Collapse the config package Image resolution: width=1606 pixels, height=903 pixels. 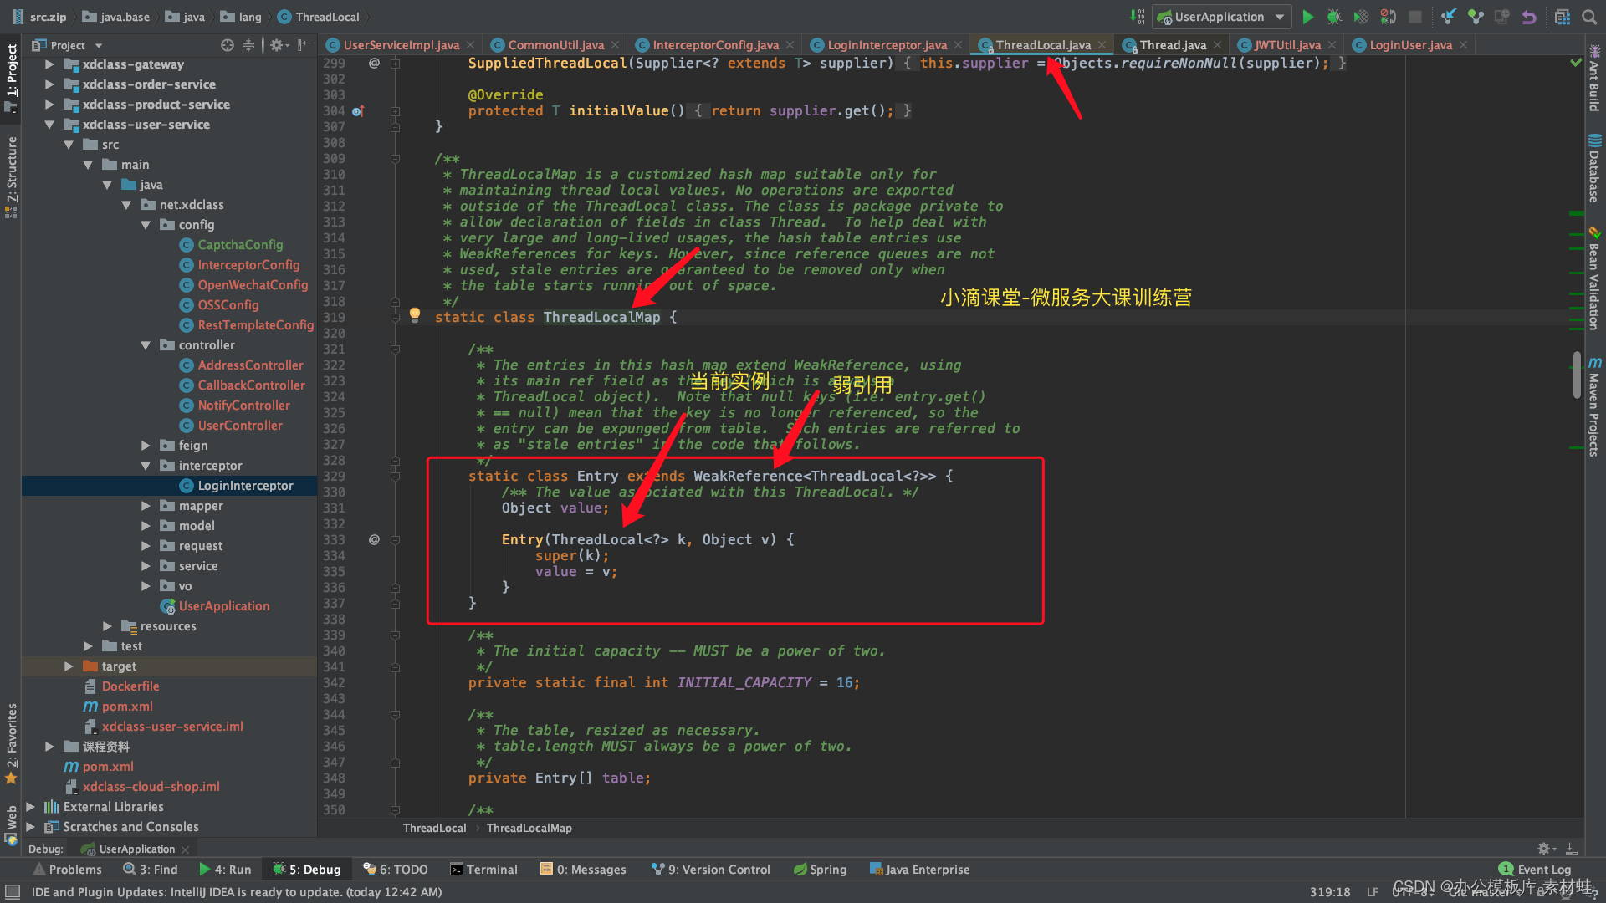146,225
